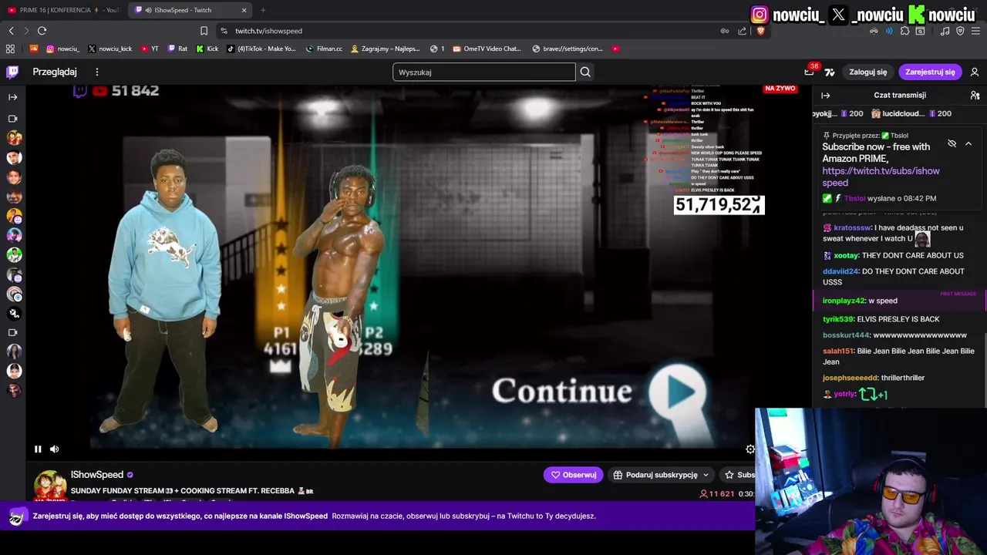The height and width of the screenshot is (555, 987).
Task: Click the search magnifier button
Action: (x=585, y=72)
